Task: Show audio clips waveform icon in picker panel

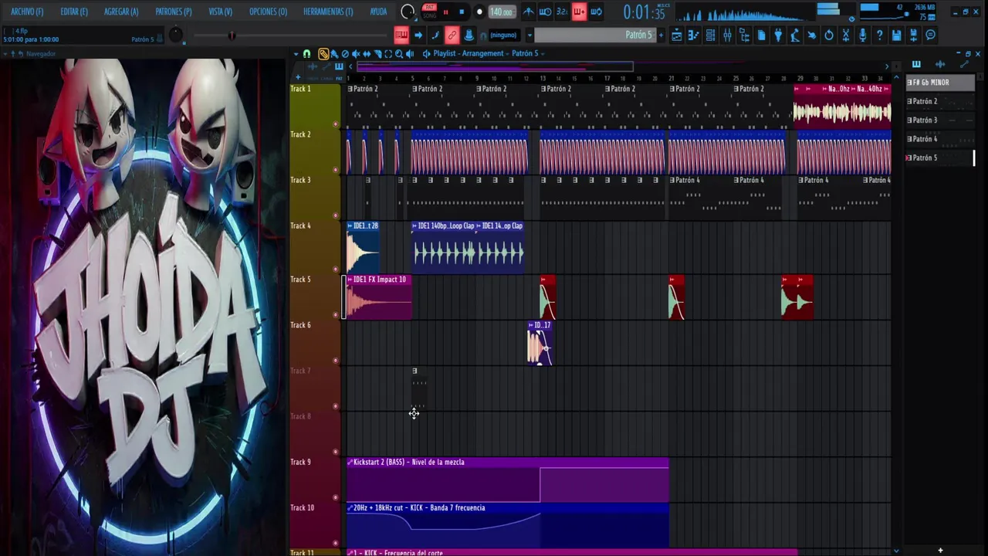Action: (x=939, y=64)
